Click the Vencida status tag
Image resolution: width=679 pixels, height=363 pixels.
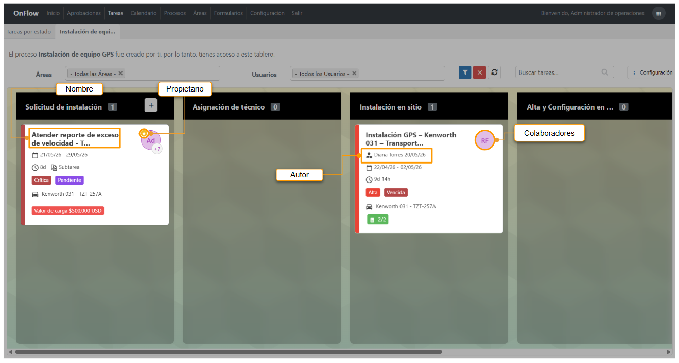pos(396,193)
